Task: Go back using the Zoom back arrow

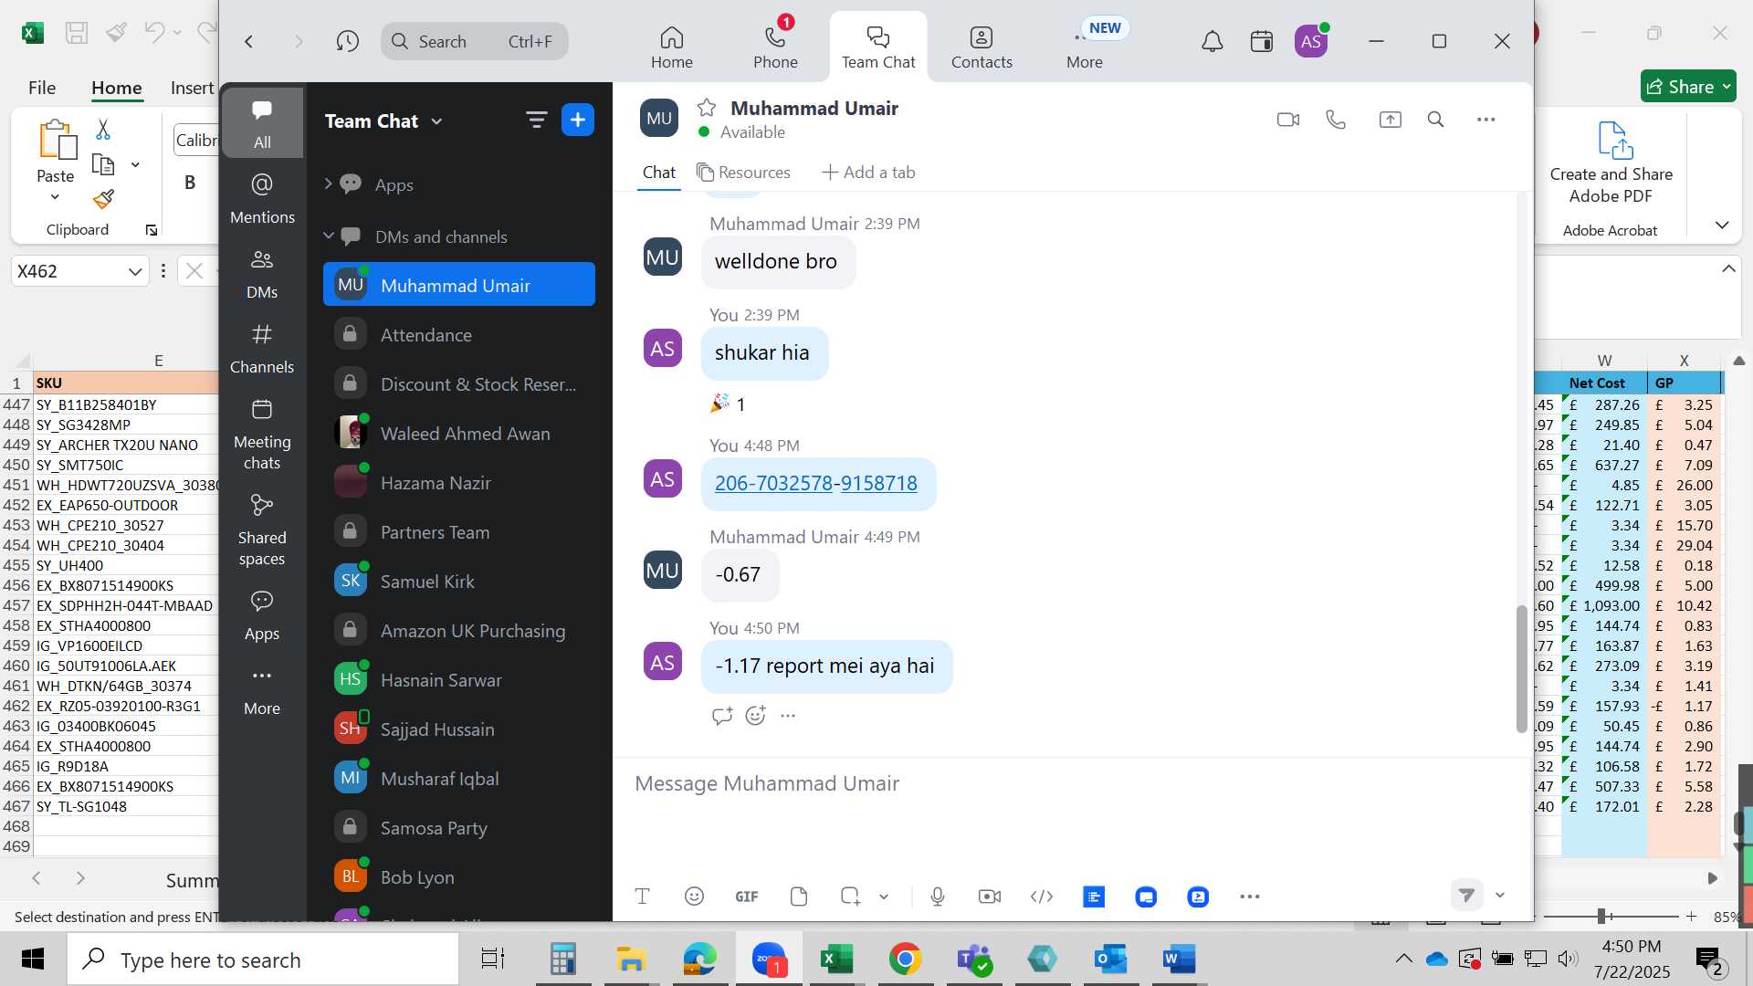Action: (x=248, y=41)
